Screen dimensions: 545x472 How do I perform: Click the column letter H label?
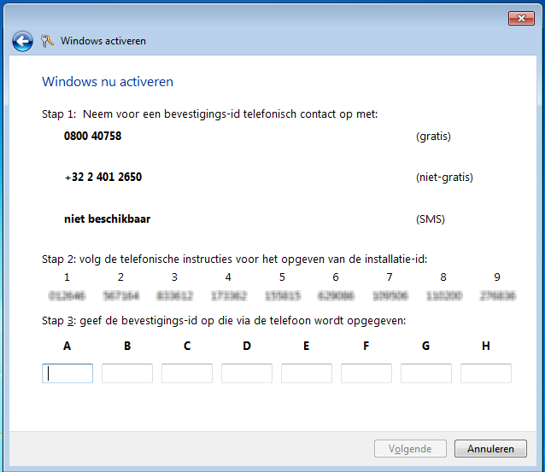(x=486, y=346)
